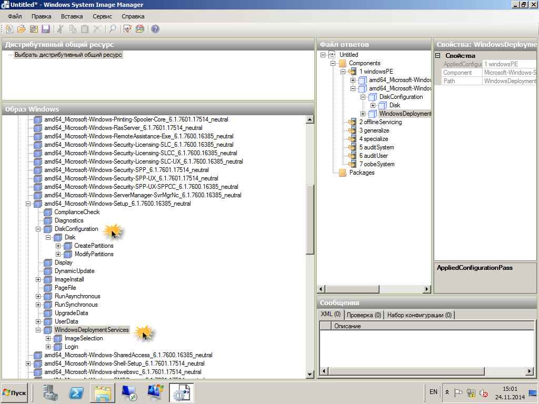Validate the answer file using toolbar icon
Image resolution: width=539 pixels, height=404 pixels.
pyautogui.click(x=127, y=29)
